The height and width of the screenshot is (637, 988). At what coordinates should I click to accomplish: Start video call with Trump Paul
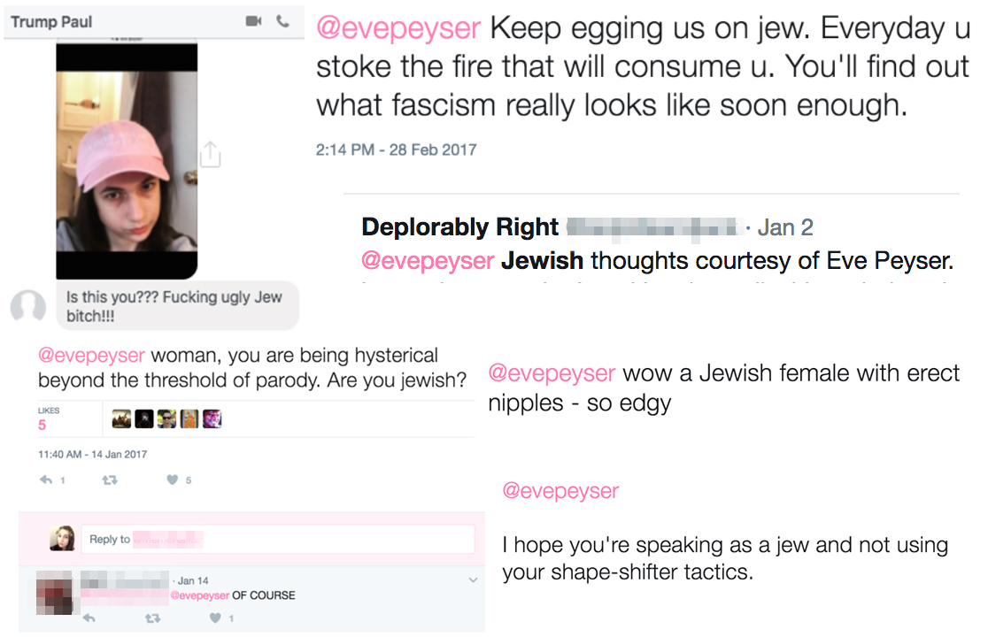253,21
